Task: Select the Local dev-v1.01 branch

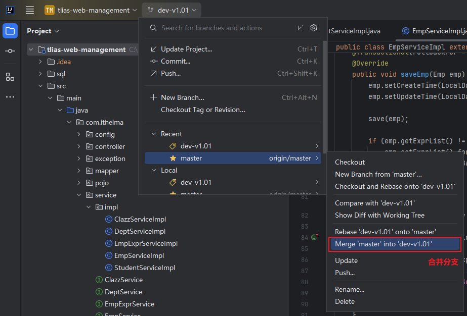Action: pos(233,182)
